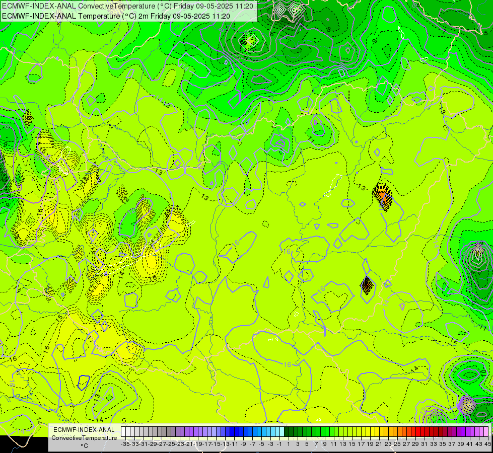Click the legend tick value 19
Viewport: 493px width, 453px height.
click(x=370, y=444)
